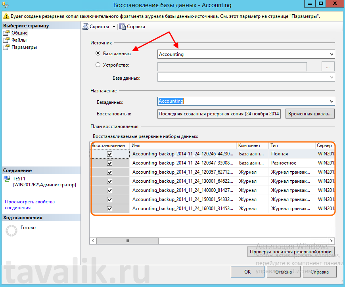Click the horizontal scrollbar thumb in backup list

pos(127,241)
